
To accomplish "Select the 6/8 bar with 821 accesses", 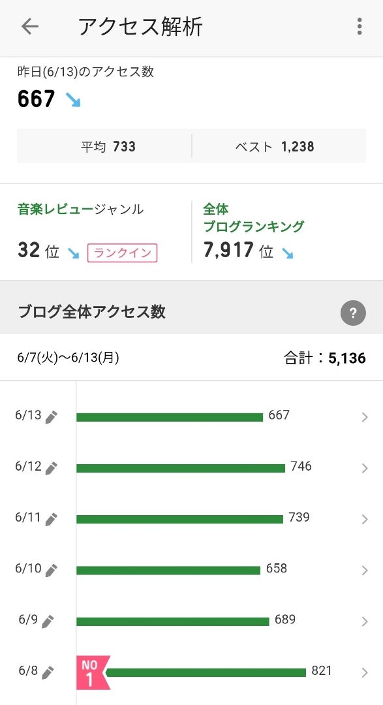I will [x=206, y=672].
